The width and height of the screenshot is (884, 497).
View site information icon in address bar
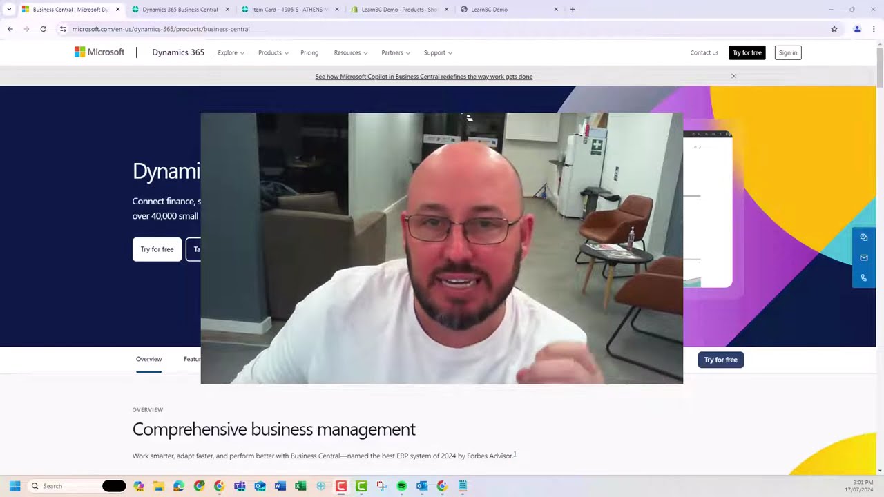(63, 29)
